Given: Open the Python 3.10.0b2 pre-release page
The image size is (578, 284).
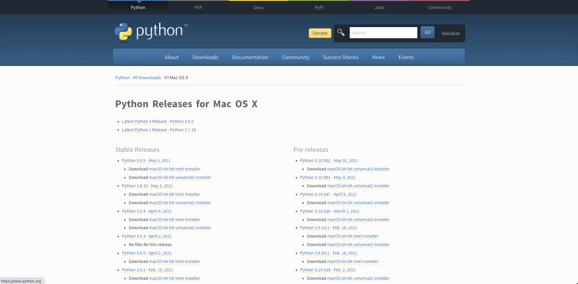Looking at the screenshot, I should [329, 161].
